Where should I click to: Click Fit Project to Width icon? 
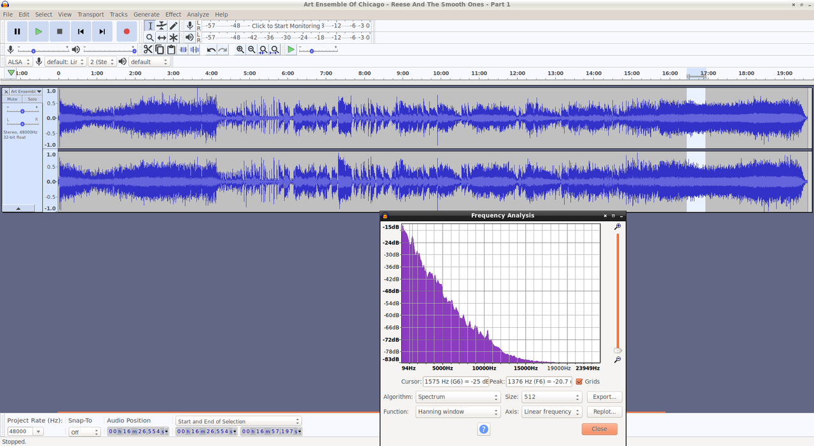275,50
